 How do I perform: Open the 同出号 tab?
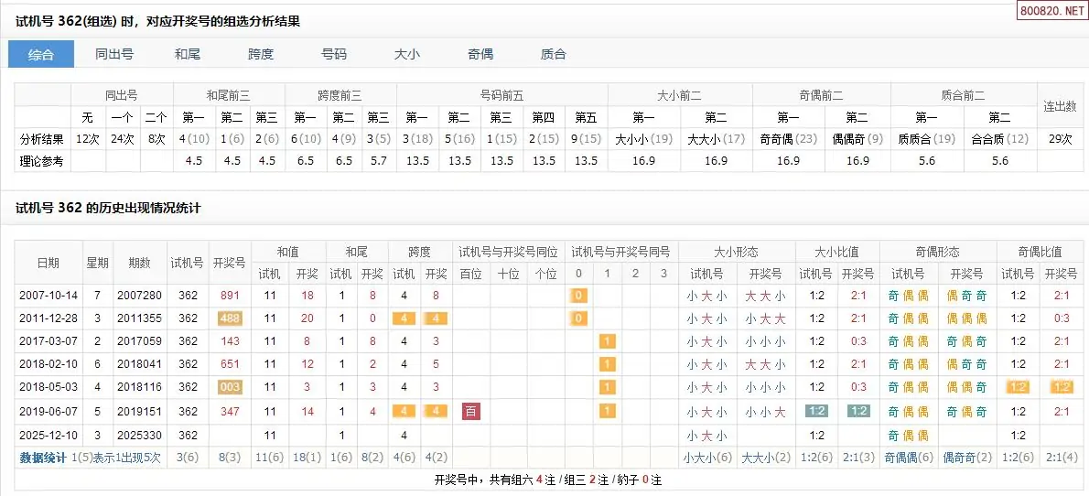point(114,54)
